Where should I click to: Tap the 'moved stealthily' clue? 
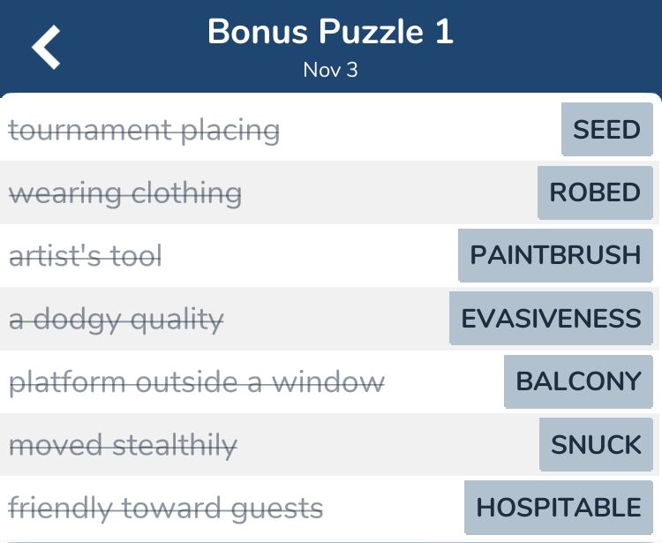(123, 446)
